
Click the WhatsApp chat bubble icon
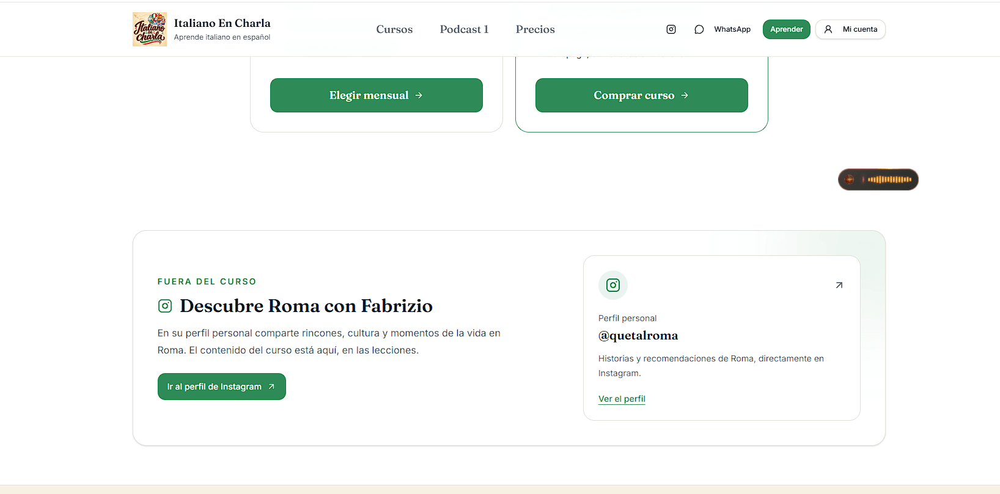[x=699, y=29]
